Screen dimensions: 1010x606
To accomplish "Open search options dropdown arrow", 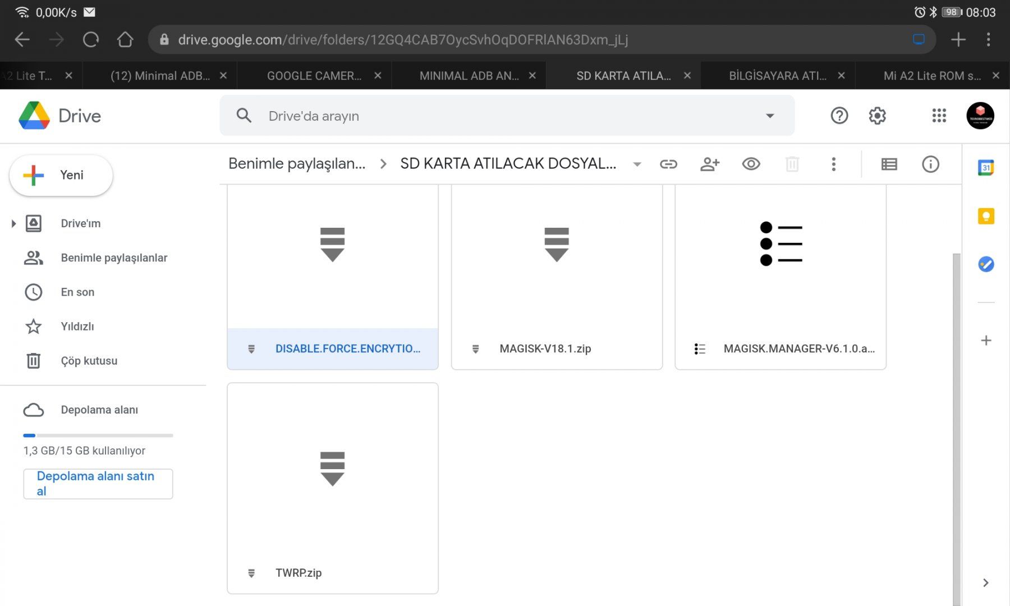I will tap(770, 116).
